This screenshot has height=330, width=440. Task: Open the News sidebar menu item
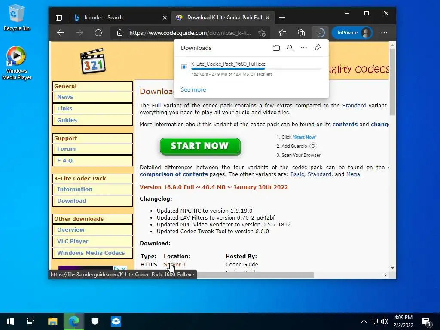click(92, 97)
